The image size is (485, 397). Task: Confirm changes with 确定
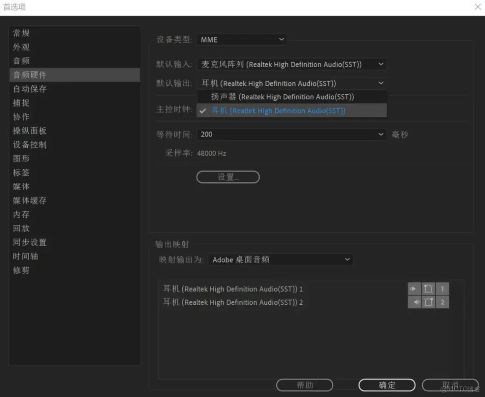click(x=387, y=385)
